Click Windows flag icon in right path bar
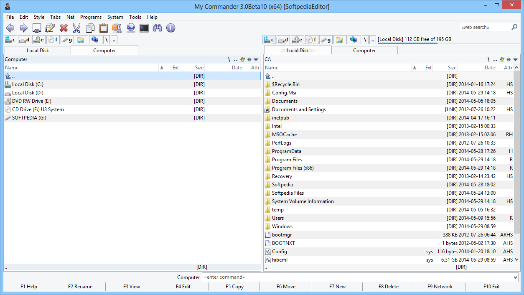The height and width of the screenshot is (295, 524). pos(502,59)
